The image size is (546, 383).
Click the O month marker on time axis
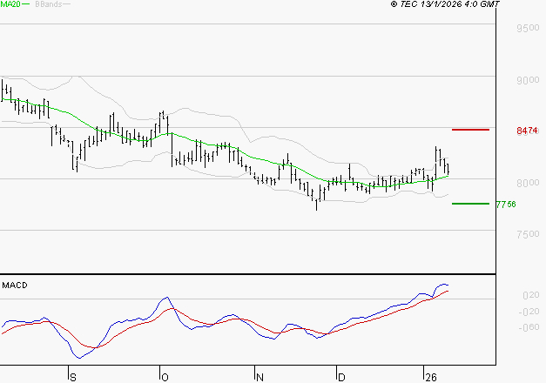pyautogui.click(x=165, y=378)
